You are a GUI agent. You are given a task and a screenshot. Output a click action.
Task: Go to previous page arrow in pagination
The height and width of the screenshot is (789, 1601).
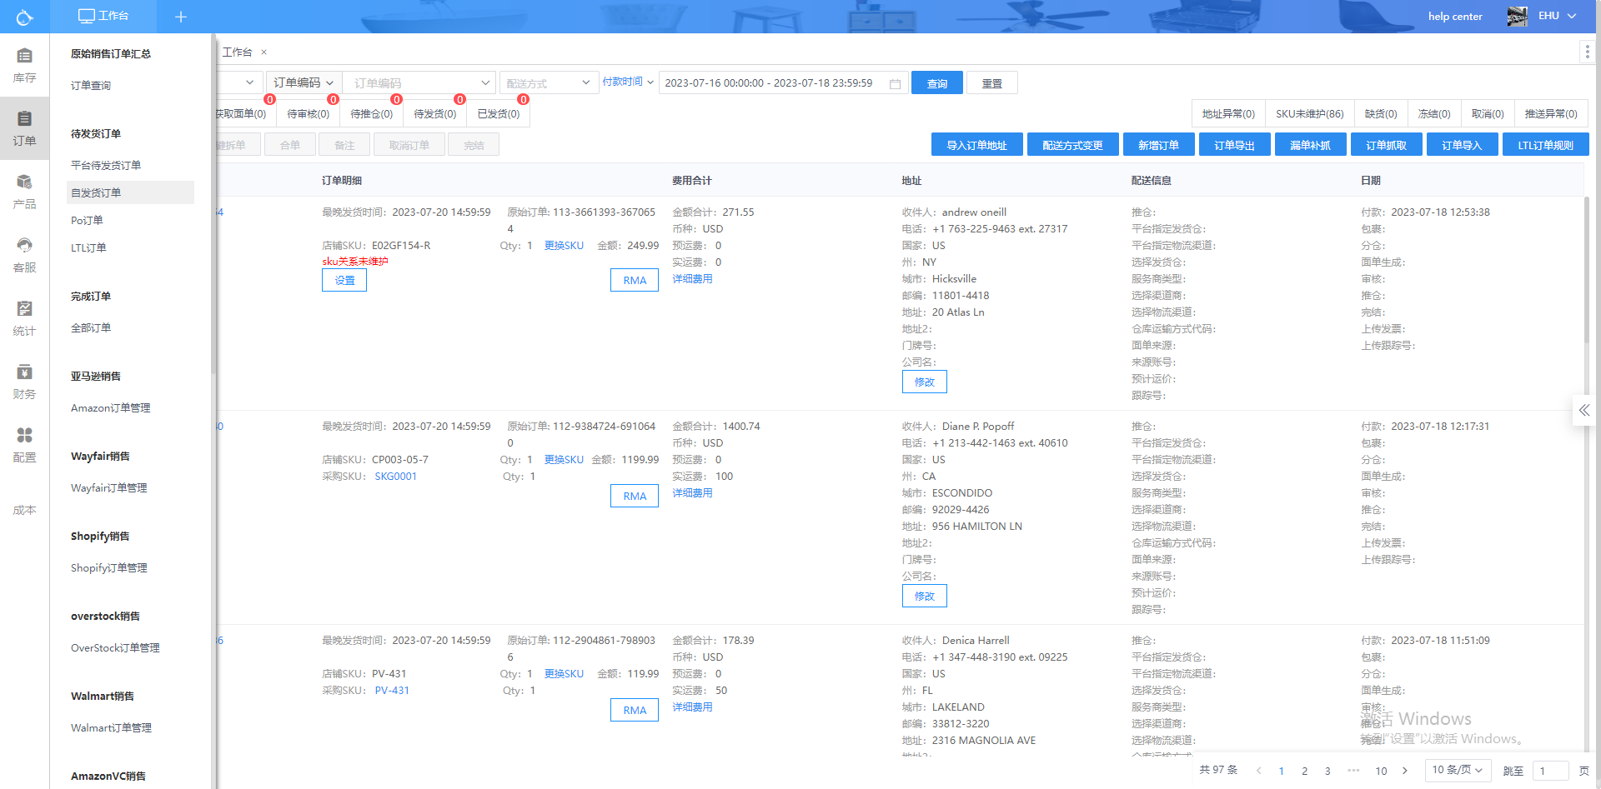pyautogui.click(x=1258, y=771)
